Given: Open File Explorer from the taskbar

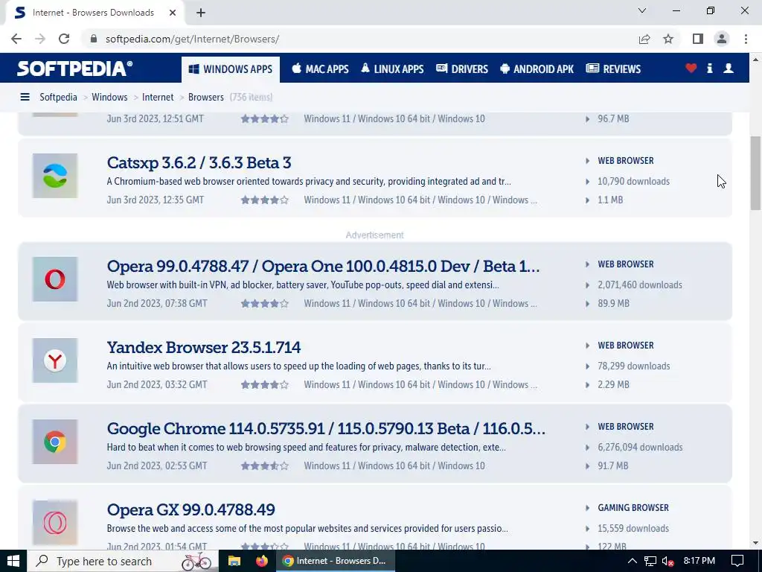Looking at the screenshot, I should pos(234,561).
